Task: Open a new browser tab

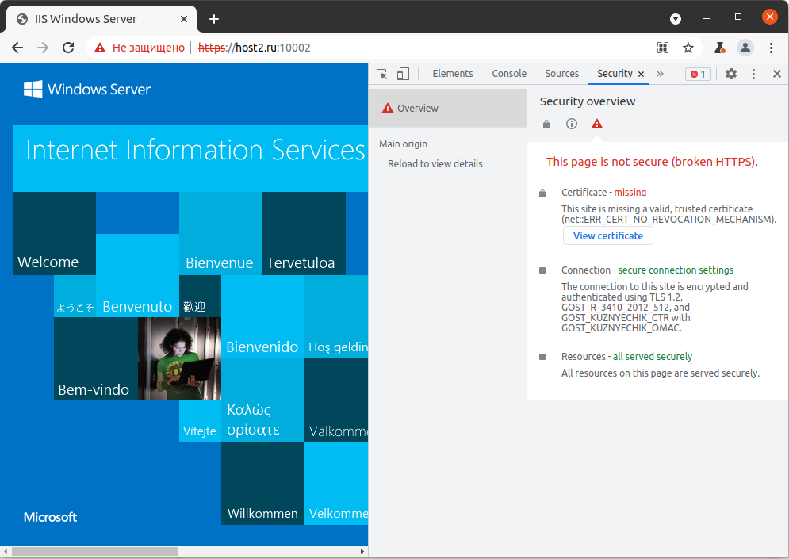Action: pos(214,19)
